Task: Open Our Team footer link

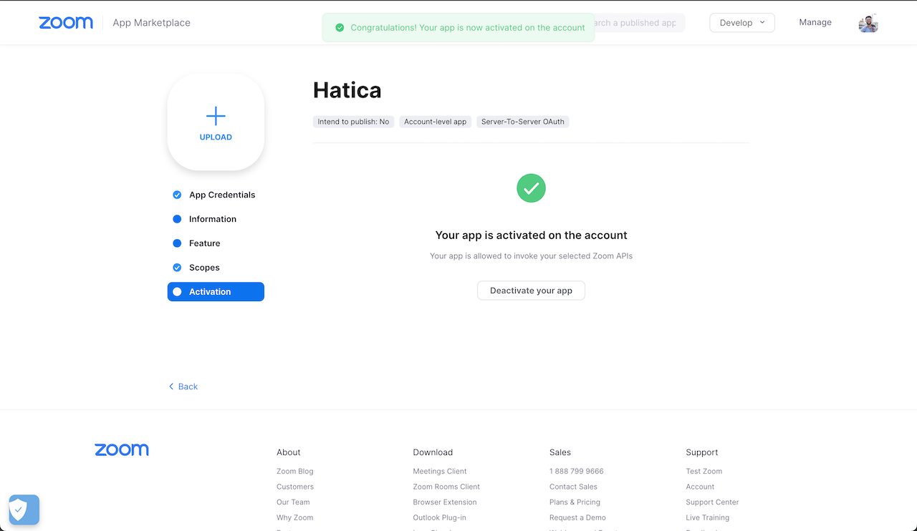Action: (293, 502)
